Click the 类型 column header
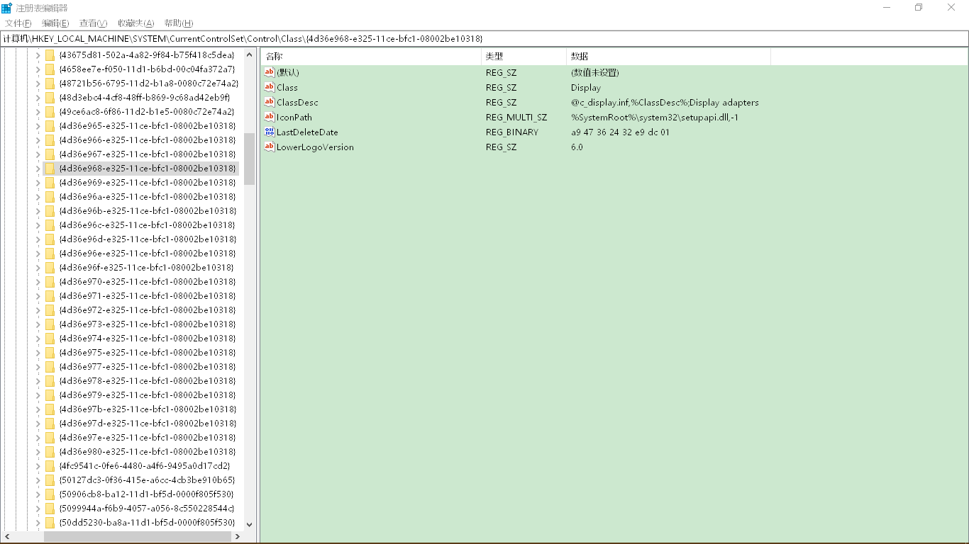Screen dimensions: 969x544 click(524, 56)
